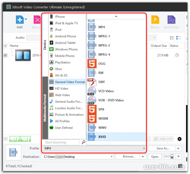
Task: Select Mobile Phone category
Action: tap(67, 56)
